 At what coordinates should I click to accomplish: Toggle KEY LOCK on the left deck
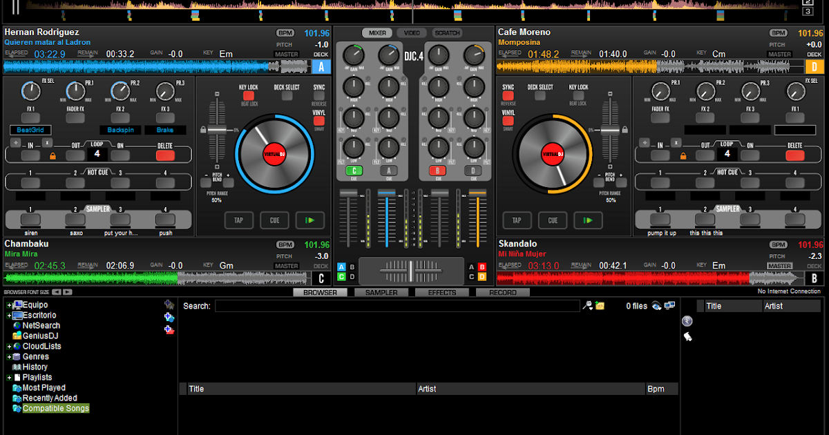pyautogui.click(x=249, y=95)
